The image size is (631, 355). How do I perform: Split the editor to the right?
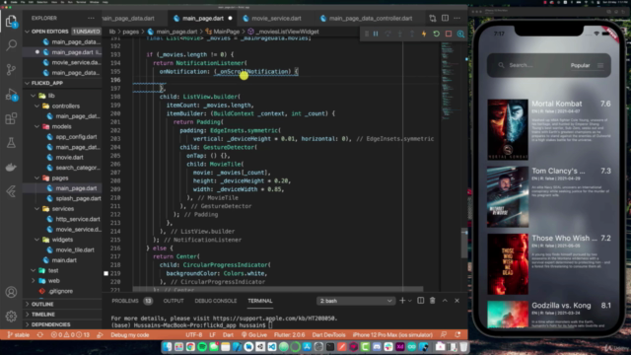[445, 18]
